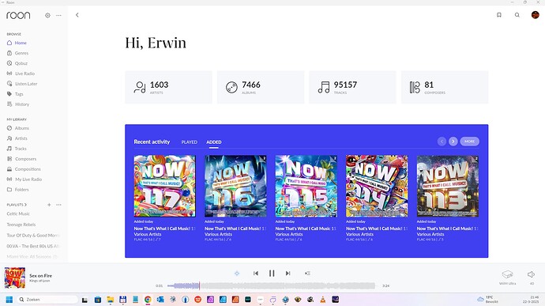545x306 pixels.
Task: Go to Home in Browse sidebar
Action: pos(17,43)
